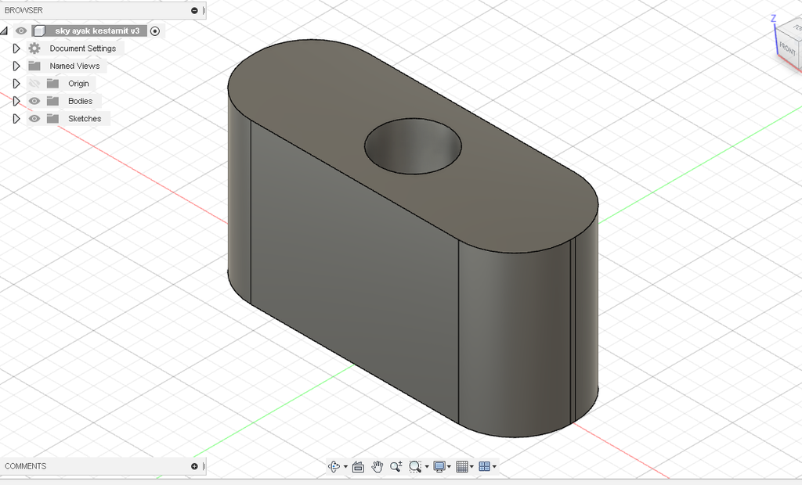802x485 pixels.
Task: Activate the sky ayak kestamit v3 radio button
Action: pyautogui.click(x=155, y=31)
